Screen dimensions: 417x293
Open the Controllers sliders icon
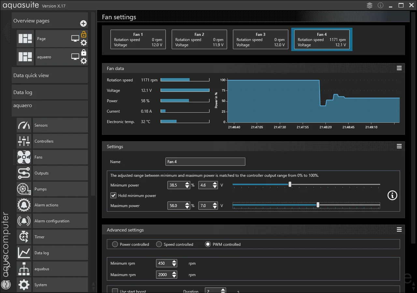click(24, 141)
